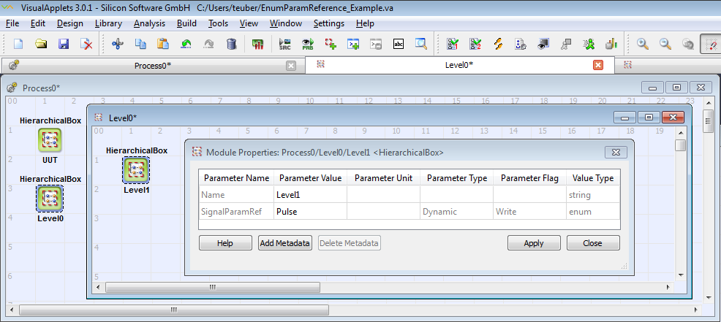Click the Zoom Out magnifier icon
Viewport: 721px width, 322px height.
[665, 44]
